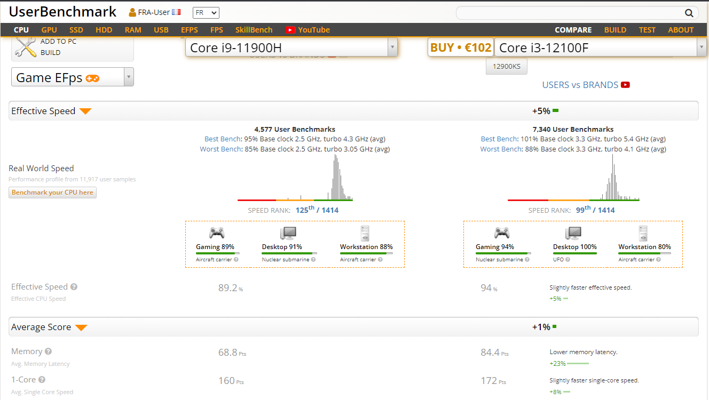Click the 12900KS button

[507, 67]
